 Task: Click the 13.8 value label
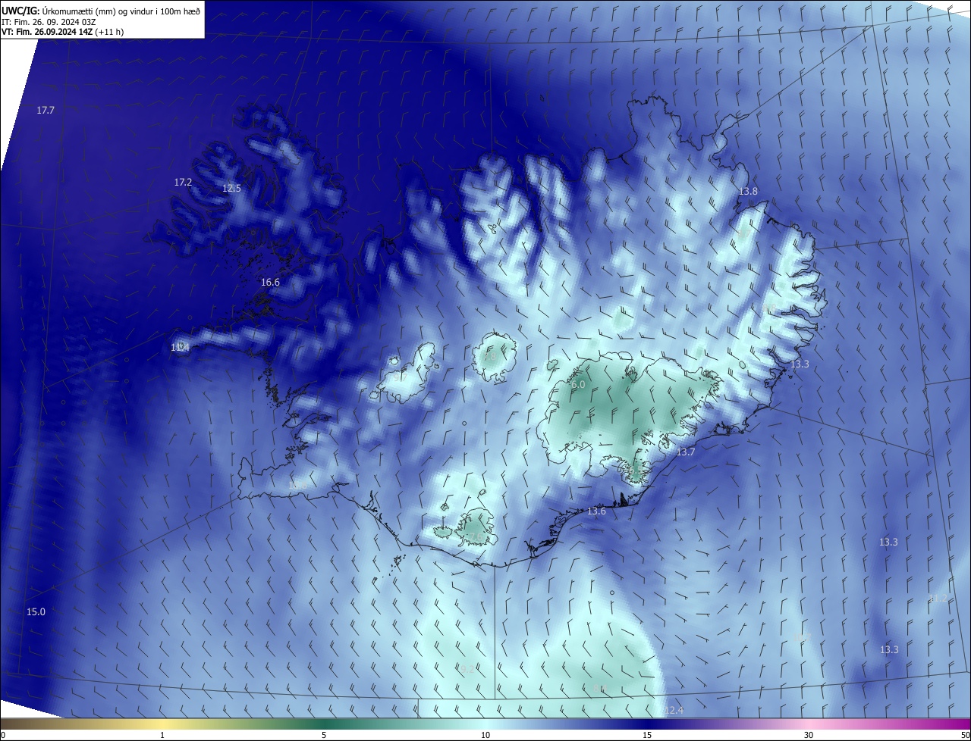(748, 192)
